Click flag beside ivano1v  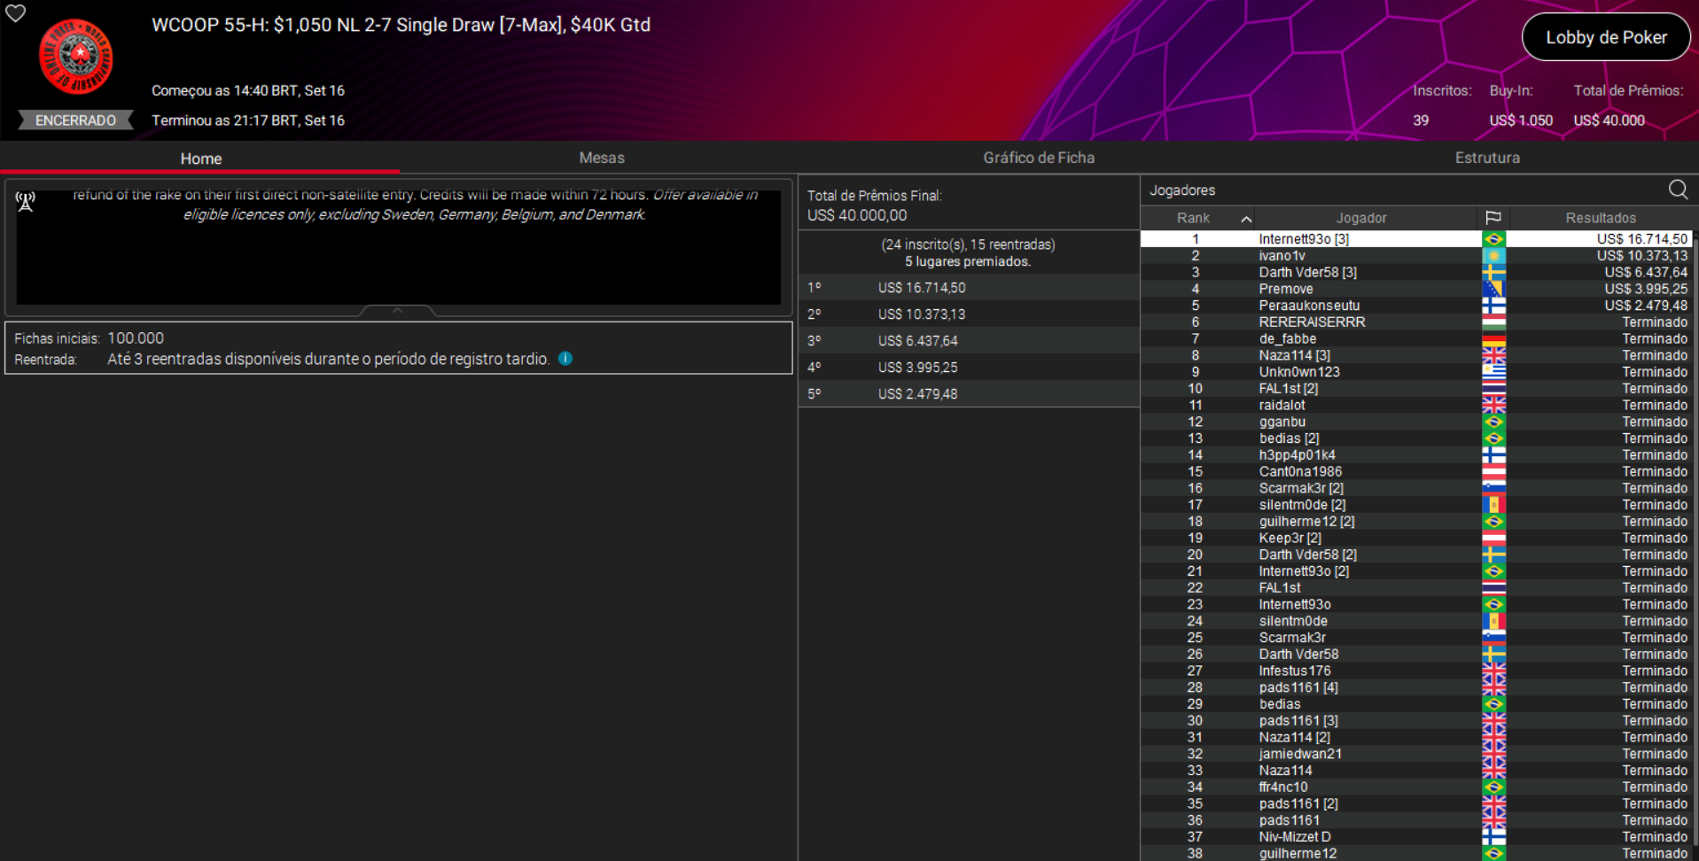pyautogui.click(x=1493, y=256)
